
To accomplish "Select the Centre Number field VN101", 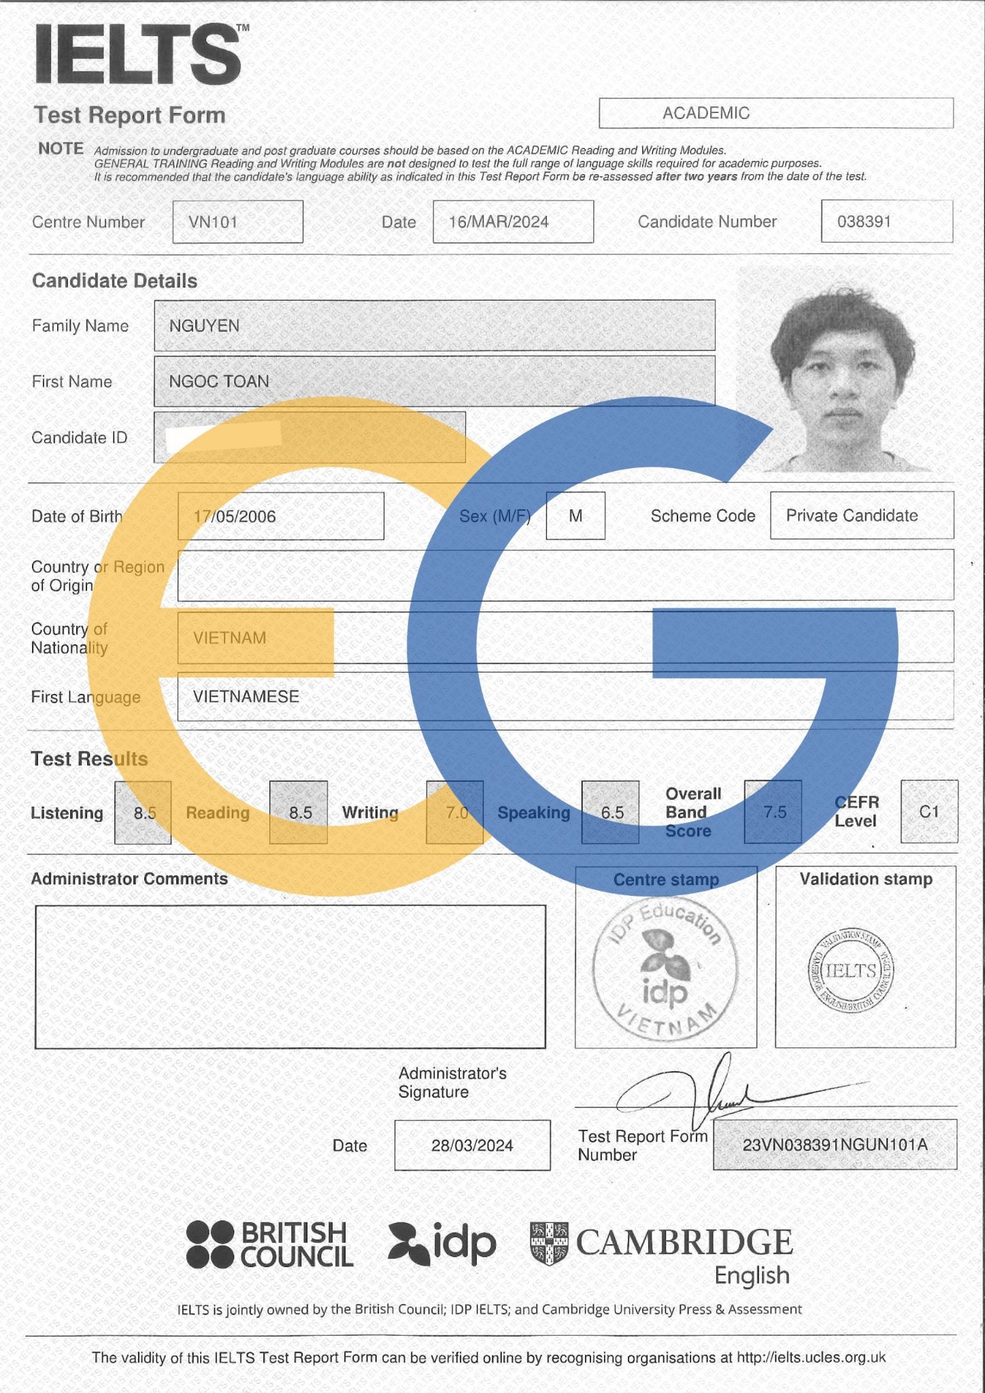I will pos(237,222).
